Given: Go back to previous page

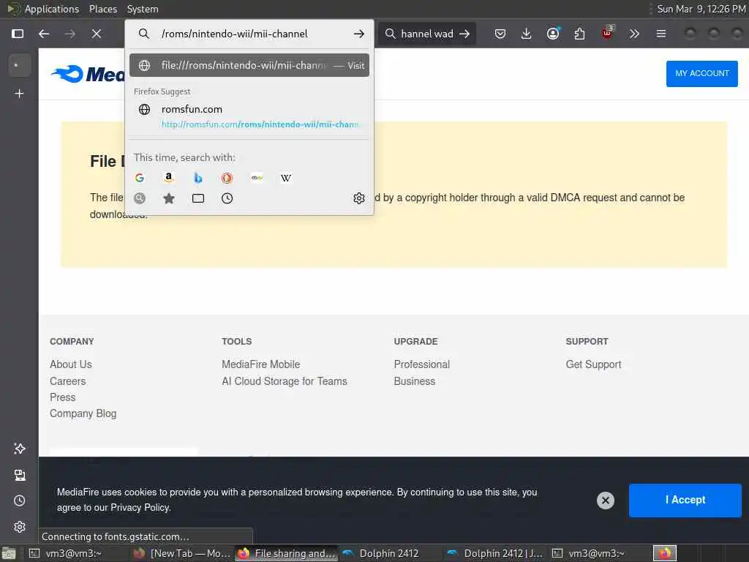Looking at the screenshot, I should 44,34.
